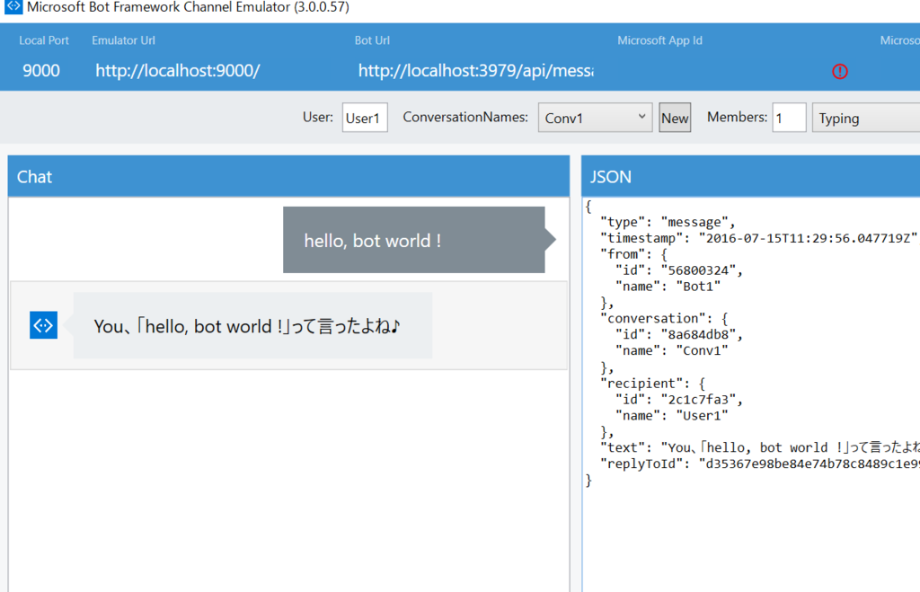This screenshot has width=920, height=592.
Task: Edit the Emulator Url http://localhost:9000/
Action: click(177, 70)
